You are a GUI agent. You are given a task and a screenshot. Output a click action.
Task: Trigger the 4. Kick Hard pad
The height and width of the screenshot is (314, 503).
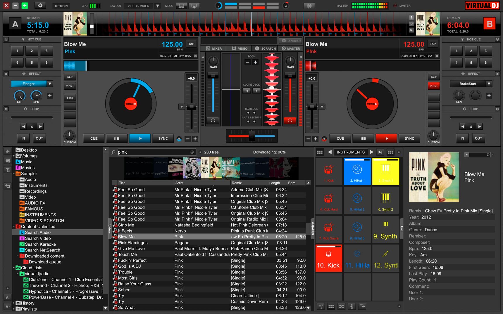329,200
